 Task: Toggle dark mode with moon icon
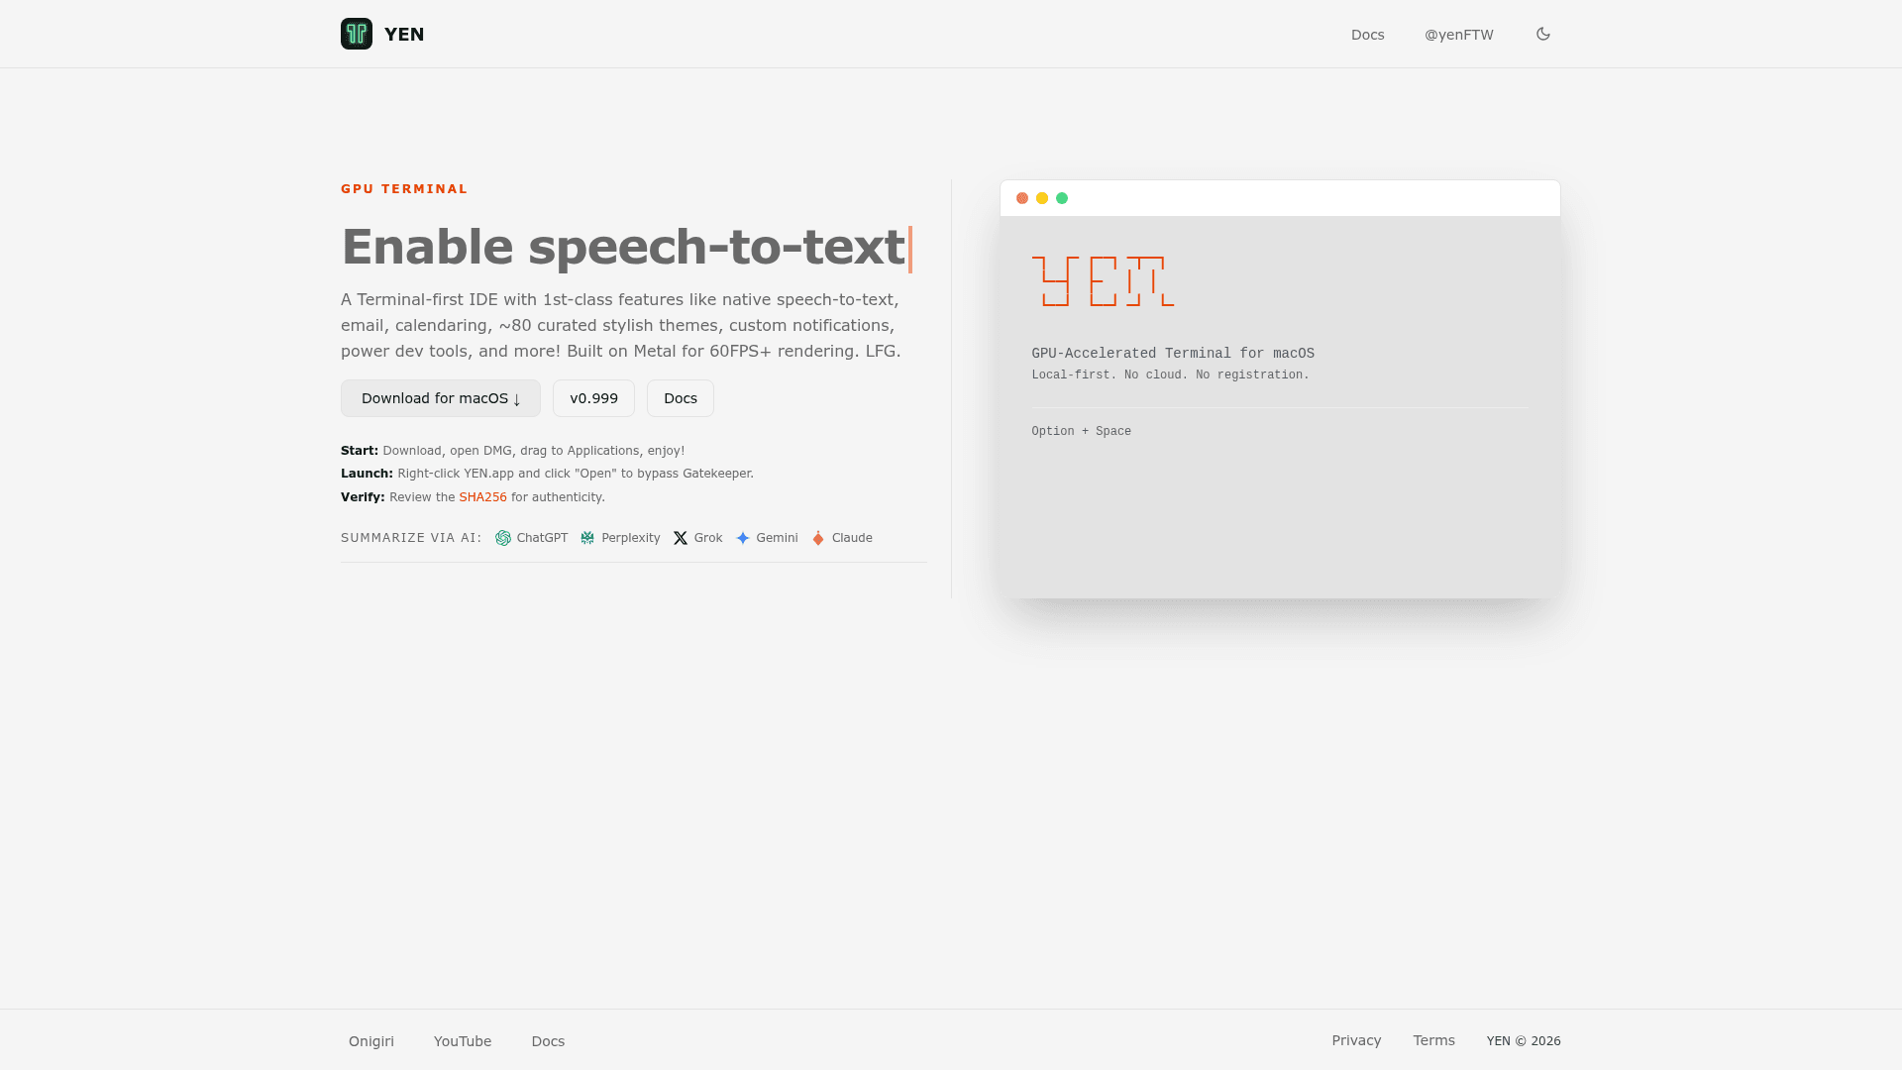coord(1542,34)
